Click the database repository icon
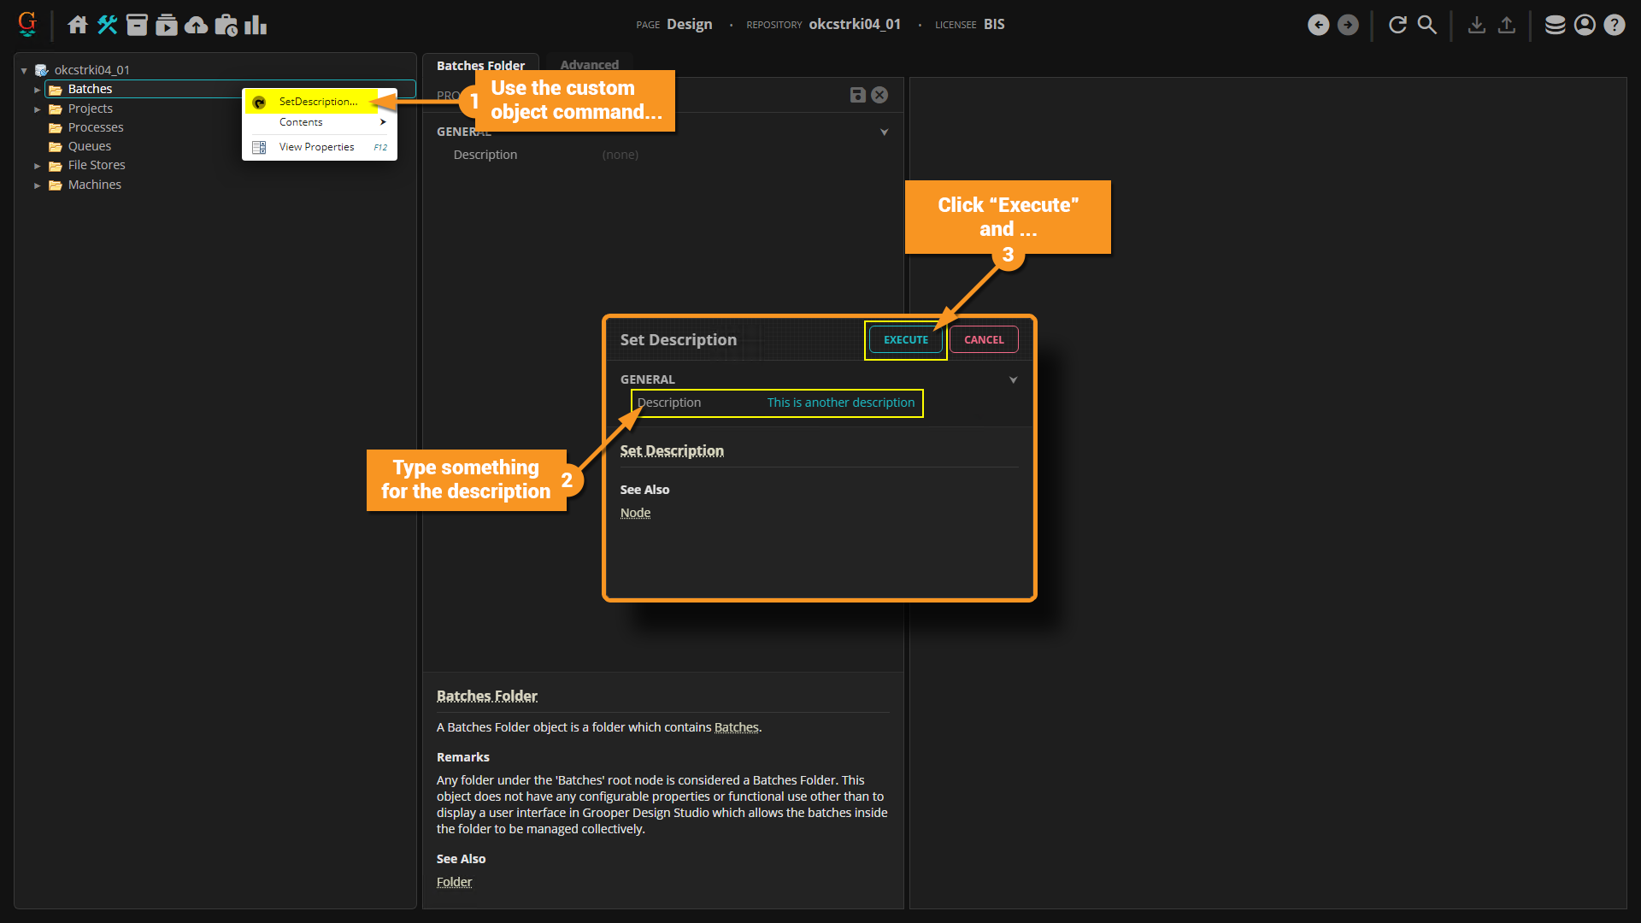The image size is (1641, 923). tap(1555, 25)
